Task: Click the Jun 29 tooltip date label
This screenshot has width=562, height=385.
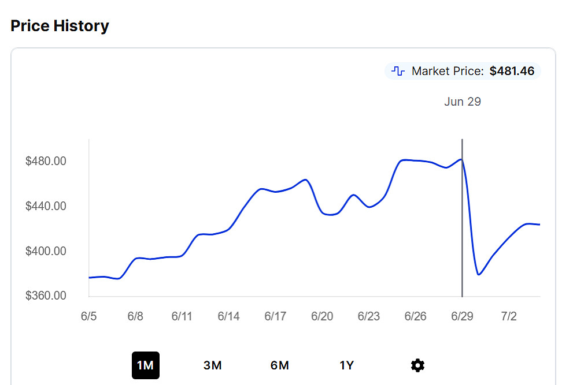Action: [x=462, y=102]
